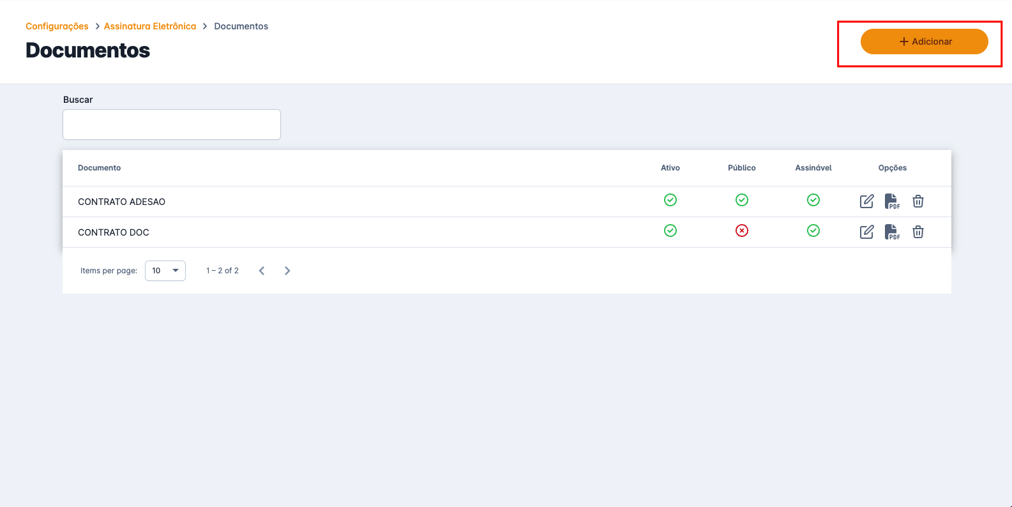Navigate to Configurações breadcrumb
The width and height of the screenshot is (1012, 507).
point(57,26)
